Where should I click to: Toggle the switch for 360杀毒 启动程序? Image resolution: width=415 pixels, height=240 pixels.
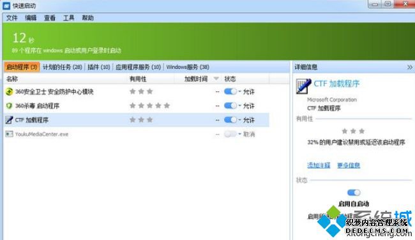point(230,106)
